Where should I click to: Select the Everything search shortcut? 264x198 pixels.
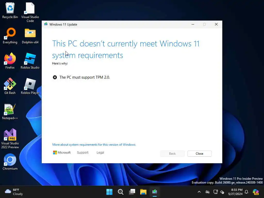pyautogui.click(x=10, y=36)
